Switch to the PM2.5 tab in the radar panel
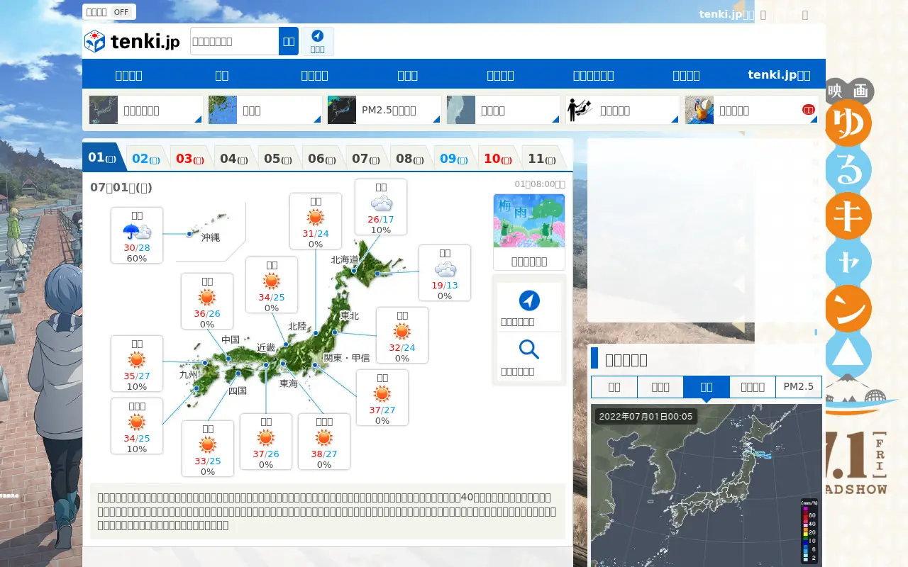 [799, 387]
